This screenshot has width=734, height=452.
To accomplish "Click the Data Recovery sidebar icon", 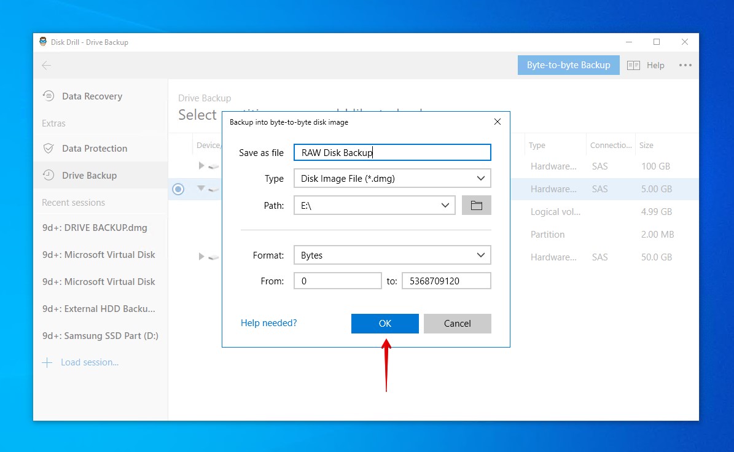I will point(48,96).
